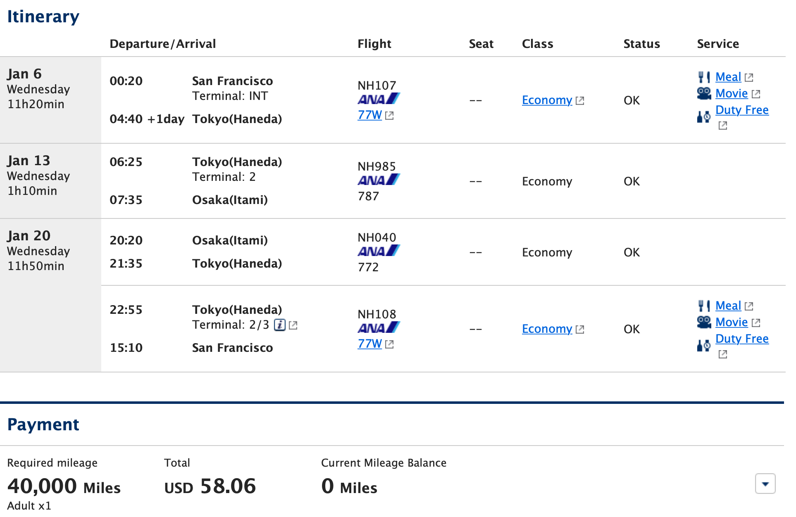Open the 77W link on the NH108 segment
This screenshot has height=517, width=796.
[369, 344]
